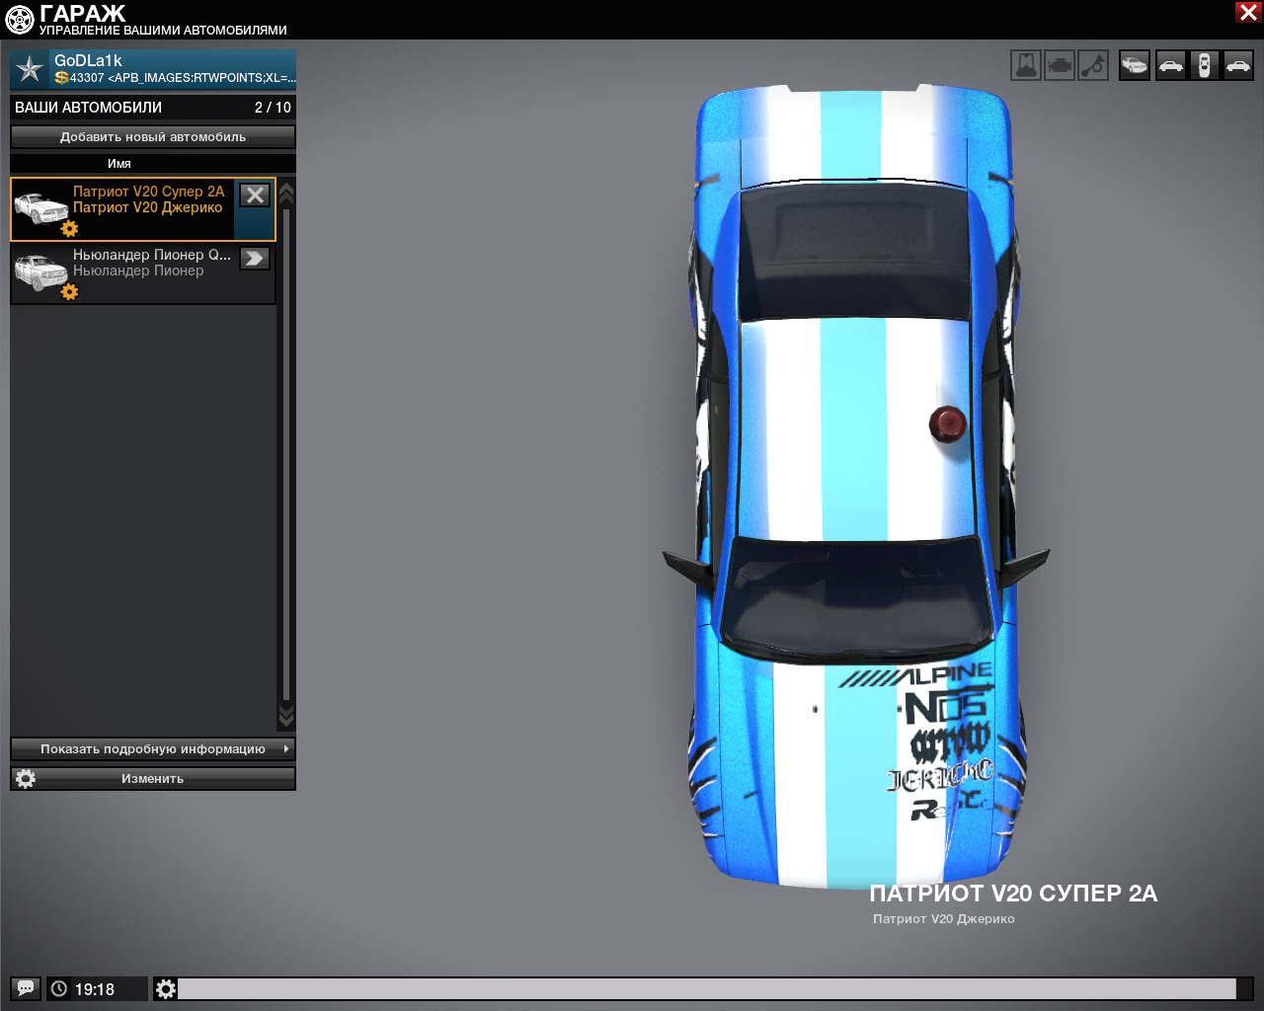Image resolution: width=1264 pixels, height=1011 pixels.
Task: Click the car horn icon
Action: [1093, 66]
